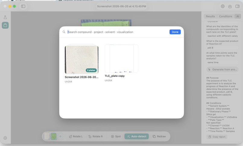Click the Redraw button

coord(159,136)
